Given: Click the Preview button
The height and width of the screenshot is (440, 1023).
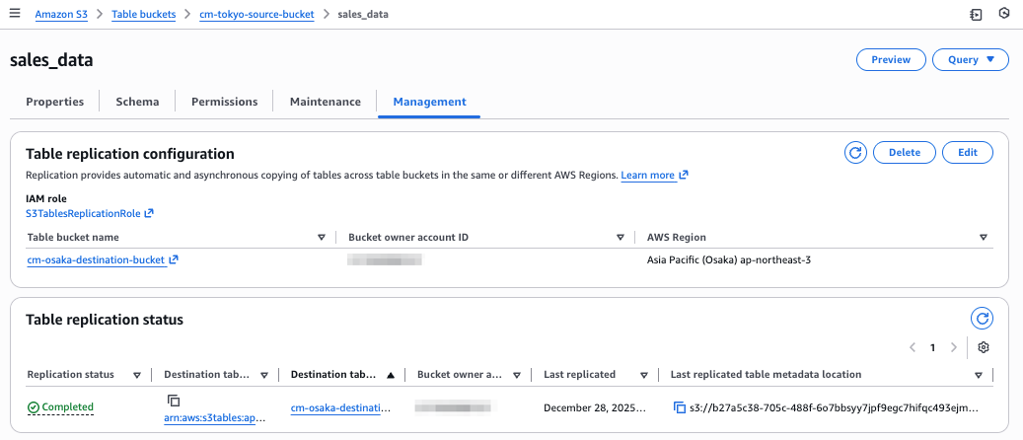Looking at the screenshot, I should point(891,59).
